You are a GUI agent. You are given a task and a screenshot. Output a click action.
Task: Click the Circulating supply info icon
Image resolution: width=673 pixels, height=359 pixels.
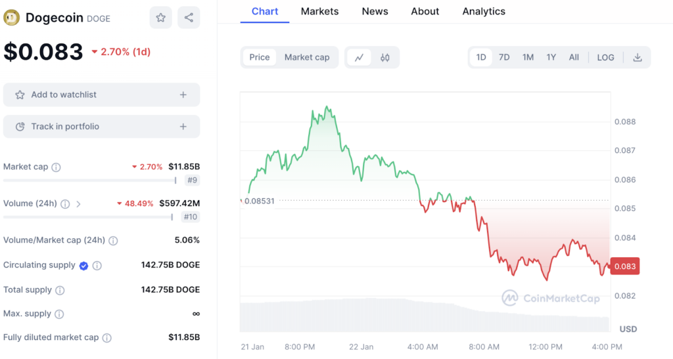(x=97, y=266)
